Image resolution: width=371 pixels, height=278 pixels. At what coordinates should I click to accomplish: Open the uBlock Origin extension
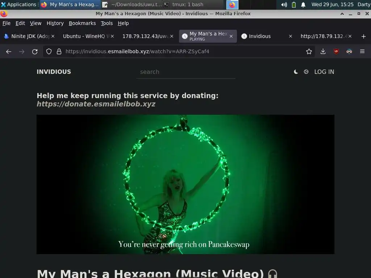(336, 51)
